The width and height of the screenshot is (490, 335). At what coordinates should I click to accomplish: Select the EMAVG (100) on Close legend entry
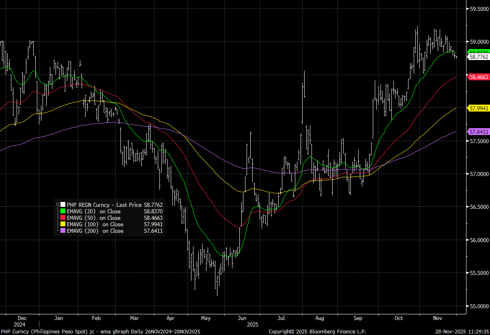pyautogui.click(x=95, y=224)
